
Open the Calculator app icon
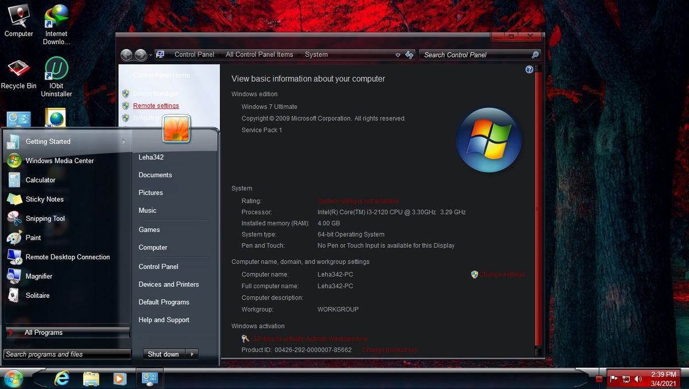point(14,180)
